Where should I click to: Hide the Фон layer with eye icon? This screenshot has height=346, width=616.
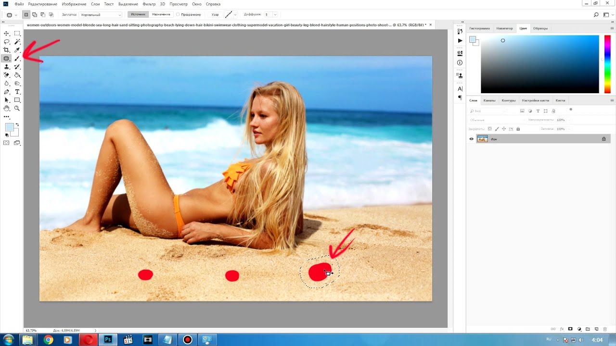(472, 139)
